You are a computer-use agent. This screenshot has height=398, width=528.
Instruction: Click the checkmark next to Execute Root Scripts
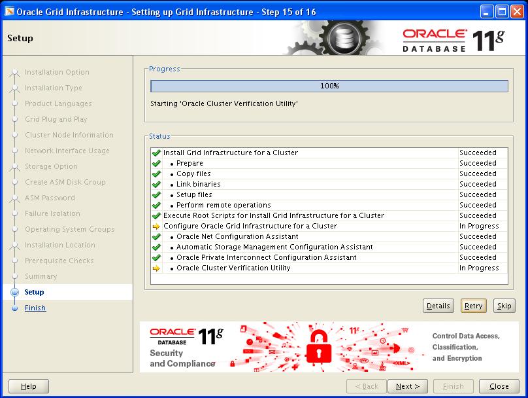156,216
